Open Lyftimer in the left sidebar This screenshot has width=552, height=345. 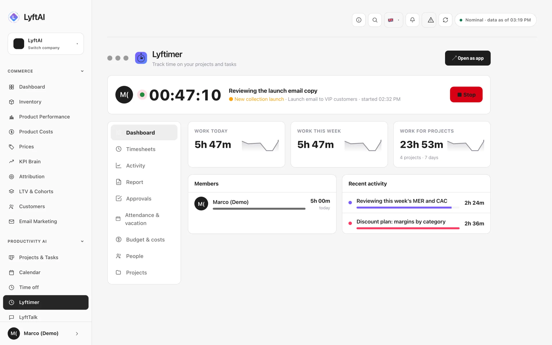click(x=46, y=302)
